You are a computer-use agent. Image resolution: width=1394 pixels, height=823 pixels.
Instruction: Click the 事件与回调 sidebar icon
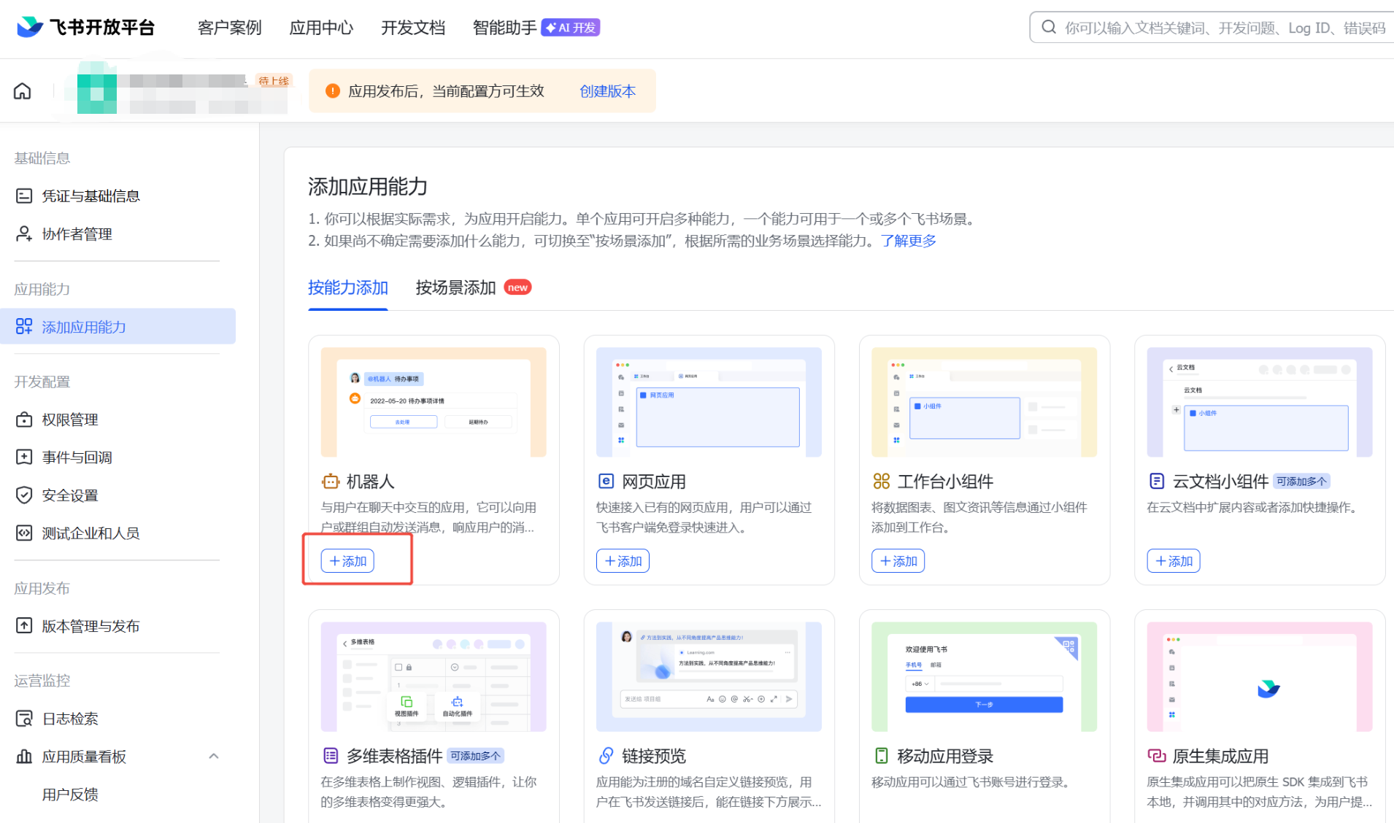click(x=24, y=457)
